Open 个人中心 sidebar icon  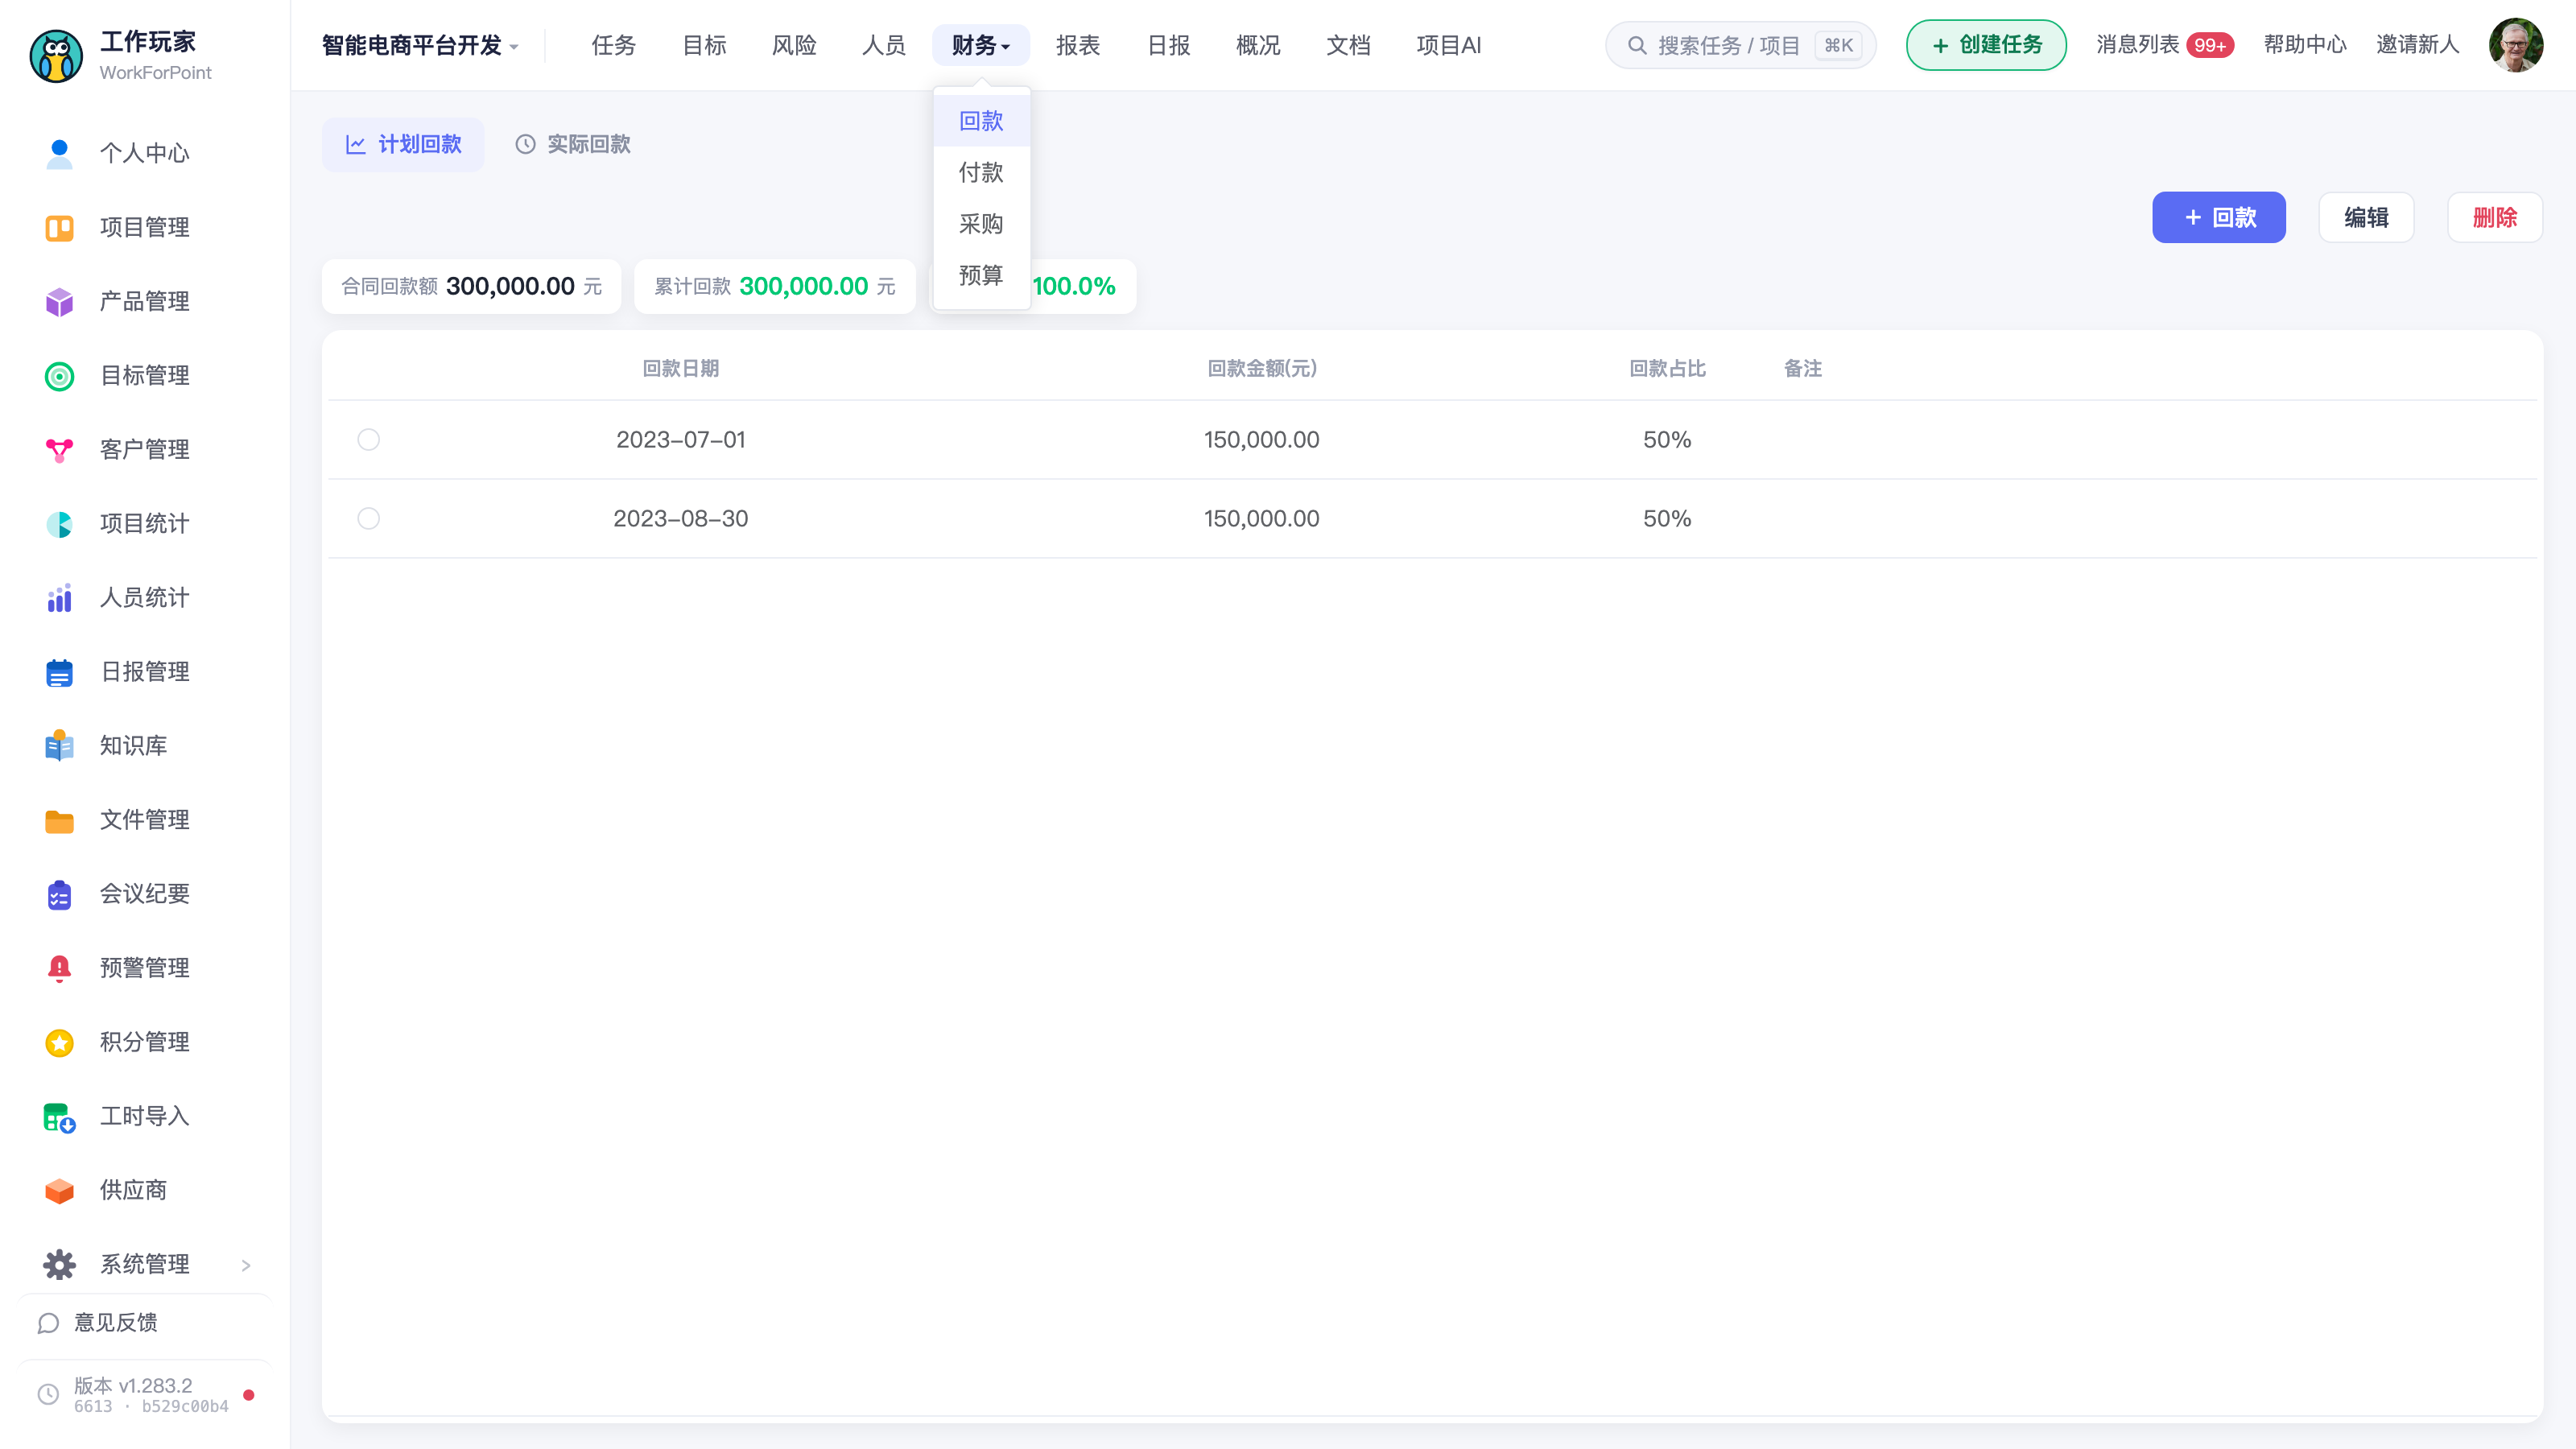59,154
